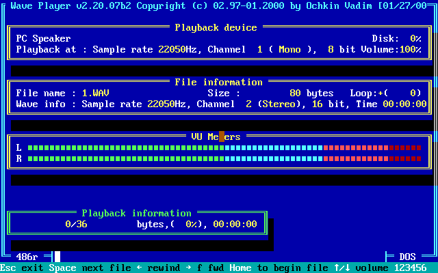Select the PC Speaker playback device

tap(43, 38)
